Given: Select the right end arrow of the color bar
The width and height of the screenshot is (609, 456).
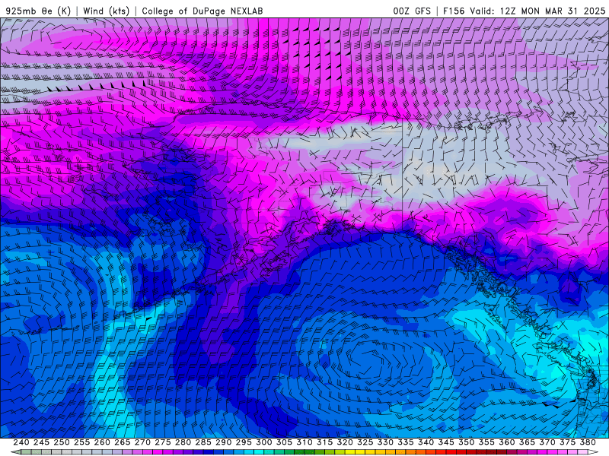Looking at the screenshot, I should pos(593,452).
